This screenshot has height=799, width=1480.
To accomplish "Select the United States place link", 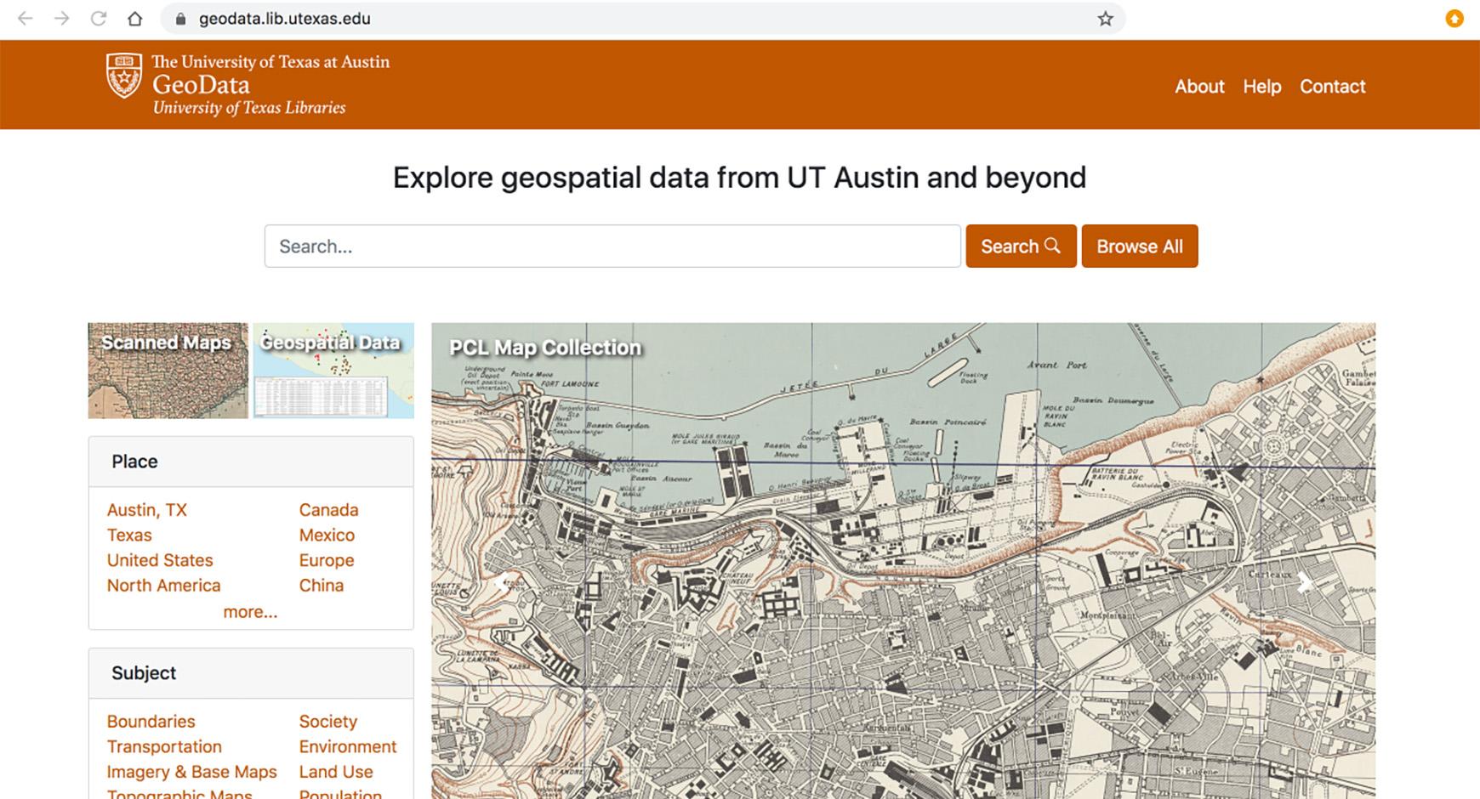I will pos(160,560).
